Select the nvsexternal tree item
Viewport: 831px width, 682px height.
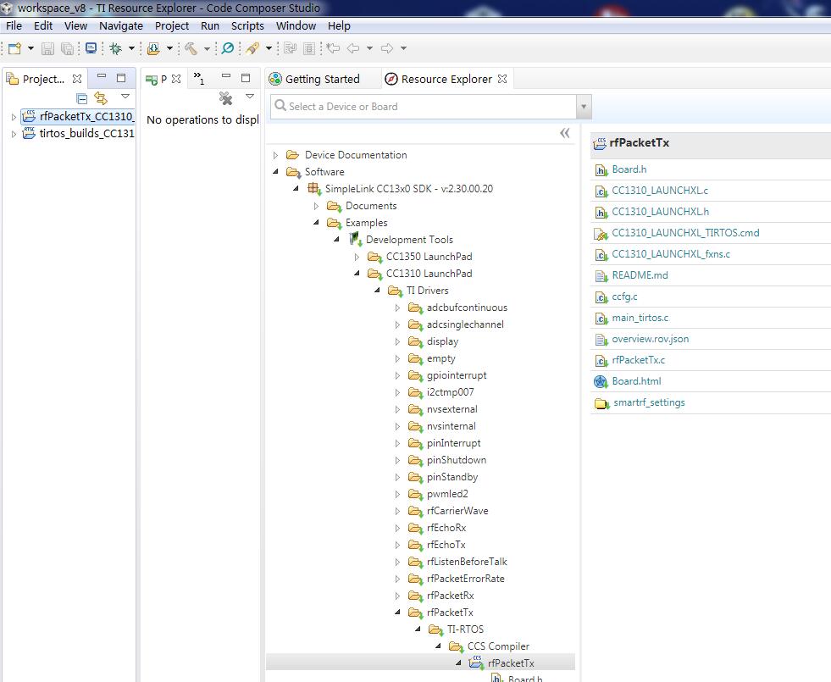(452, 409)
